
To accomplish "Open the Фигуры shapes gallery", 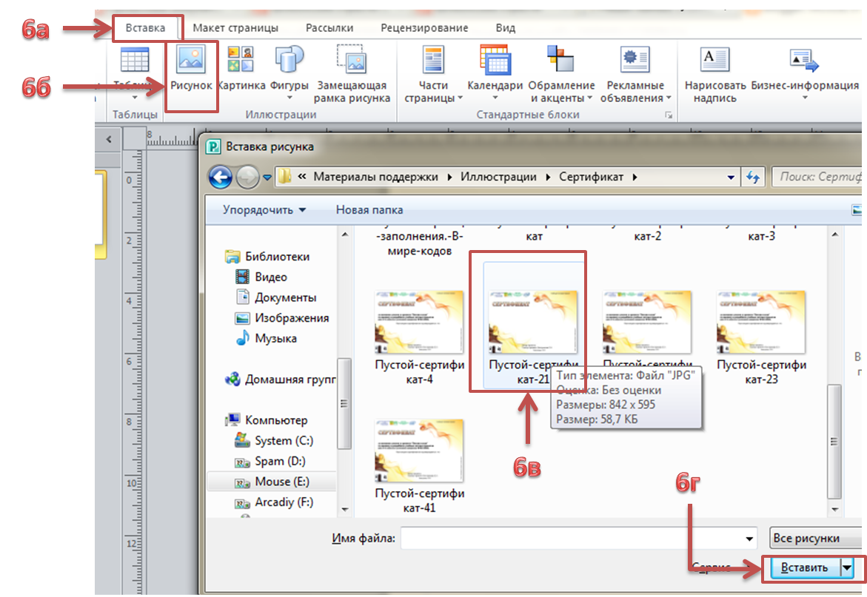I will (x=289, y=72).
